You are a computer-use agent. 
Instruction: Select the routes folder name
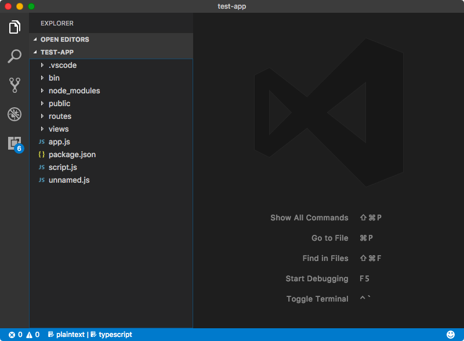(x=60, y=116)
